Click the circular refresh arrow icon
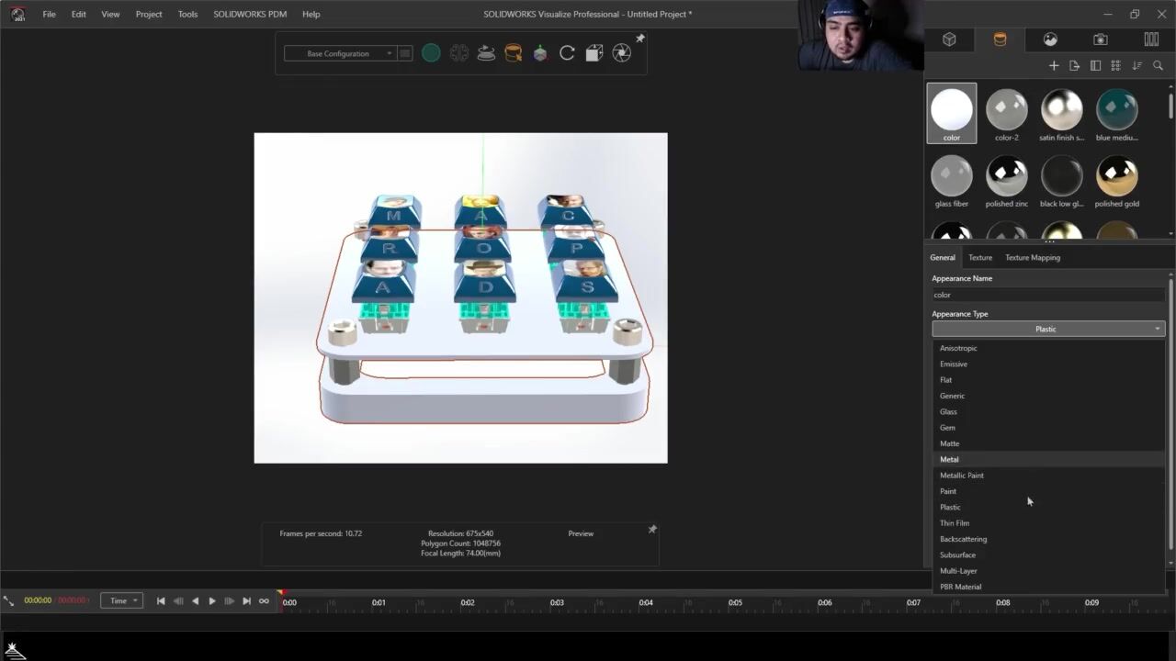Screen dimensions: 1176x661 click(x=567, y=53)
